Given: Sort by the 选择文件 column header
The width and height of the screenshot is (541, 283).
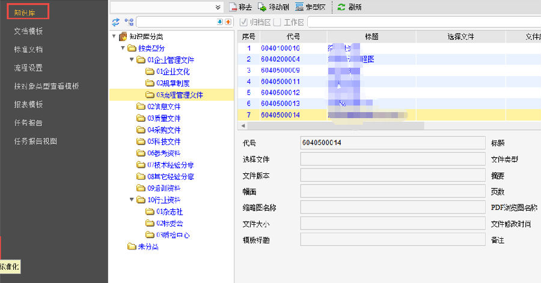Looking at the screenshot, I should pyautogui.click(x=460, y=37).
